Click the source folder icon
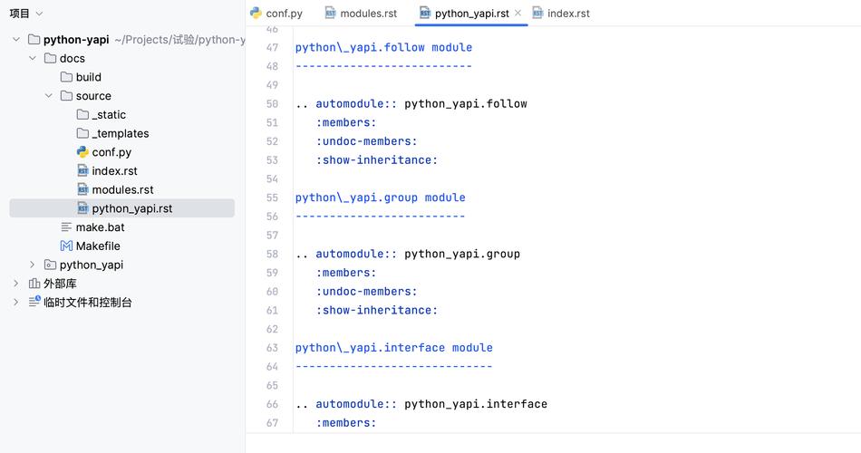The height and width of the screenshot is (453, 861). tap(66, 95)
